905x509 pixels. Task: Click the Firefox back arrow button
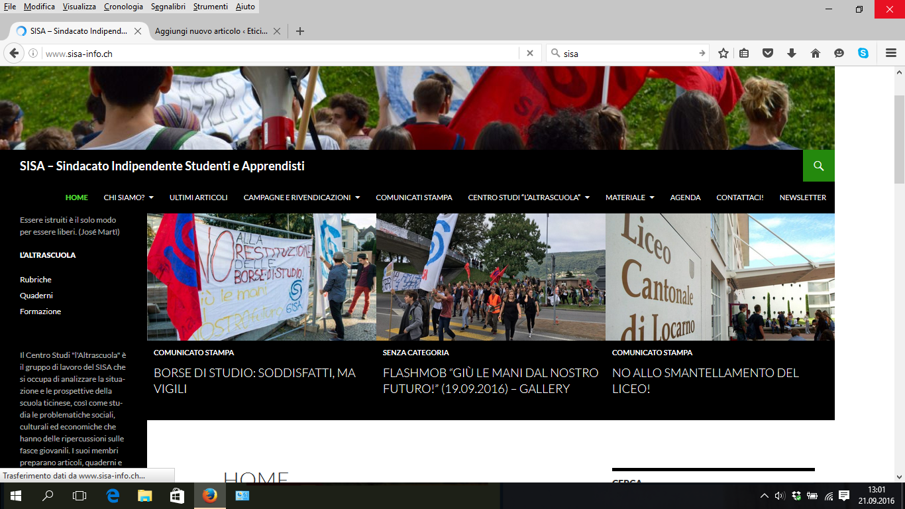(x=14, y=53)
